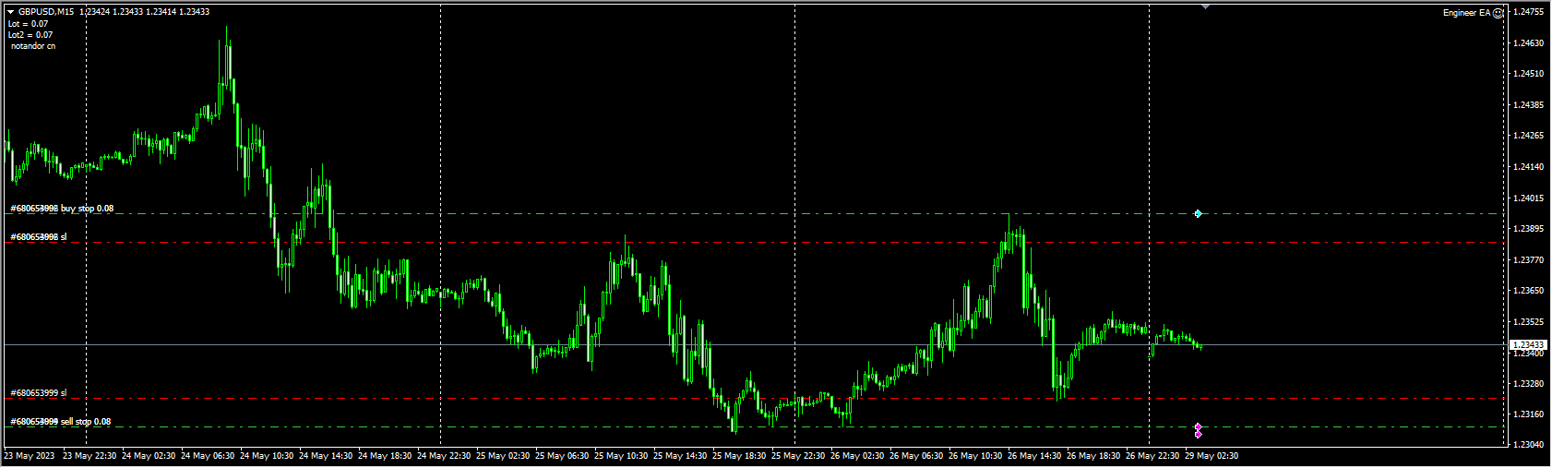Click the '25 May 10:30' time label
Screen dimensions: 1552x468
pos(621,456)
